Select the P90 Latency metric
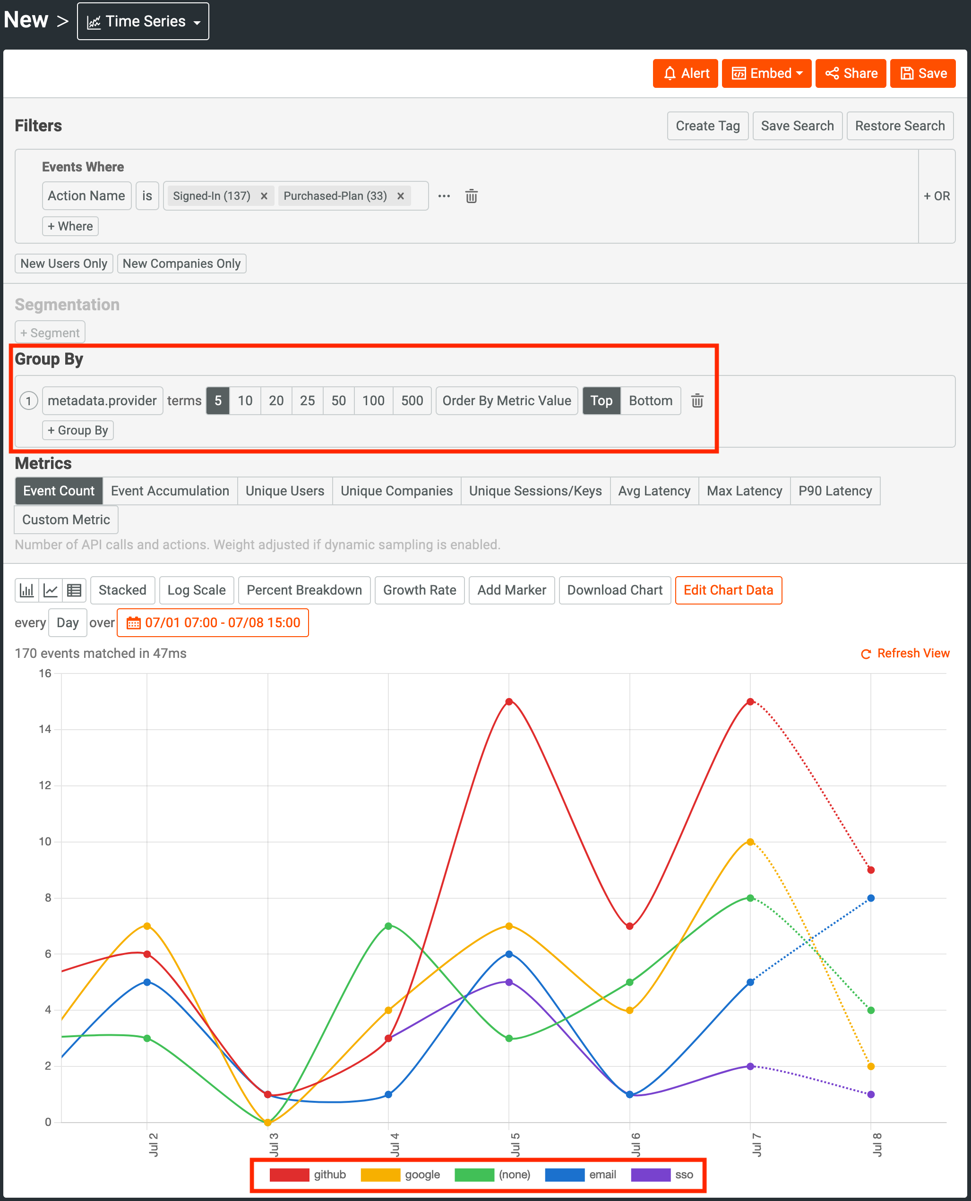 [835, 490]
